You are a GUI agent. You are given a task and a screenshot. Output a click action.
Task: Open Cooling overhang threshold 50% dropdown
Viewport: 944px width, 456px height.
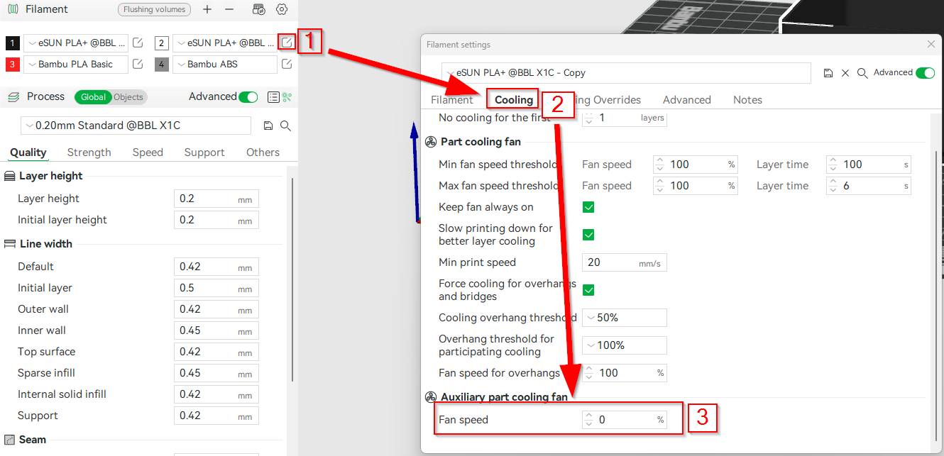(x=625, y=318)
